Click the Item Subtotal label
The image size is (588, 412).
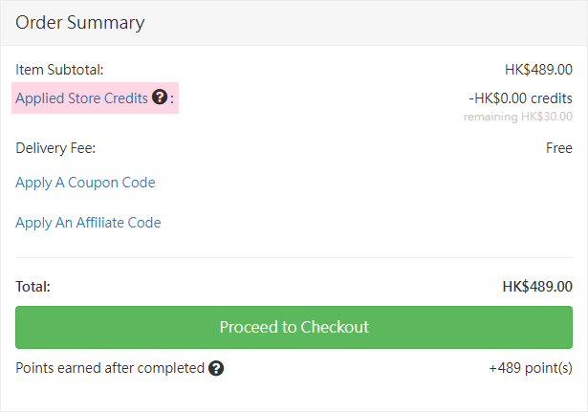coord(59,69)
